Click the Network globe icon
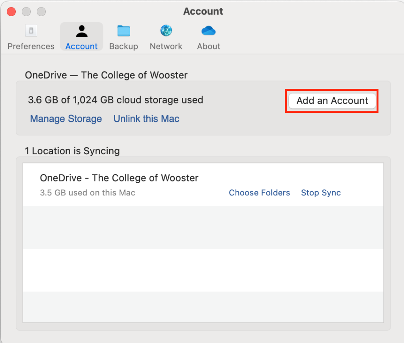The image size is (404, 343). [166, 30]
